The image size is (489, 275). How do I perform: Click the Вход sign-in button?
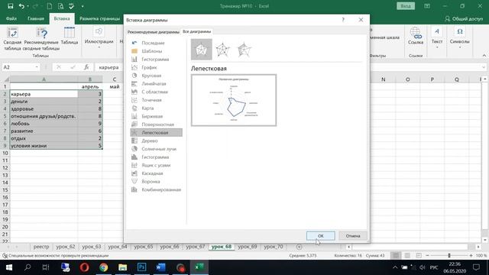click(406, 6)
